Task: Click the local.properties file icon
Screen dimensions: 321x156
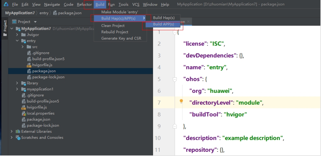Action: 23,113
